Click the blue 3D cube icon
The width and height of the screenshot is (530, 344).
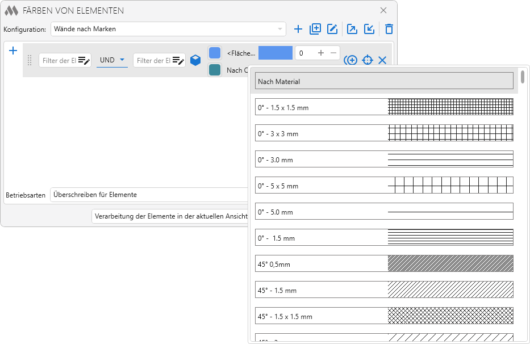click(x=195, y=60)
